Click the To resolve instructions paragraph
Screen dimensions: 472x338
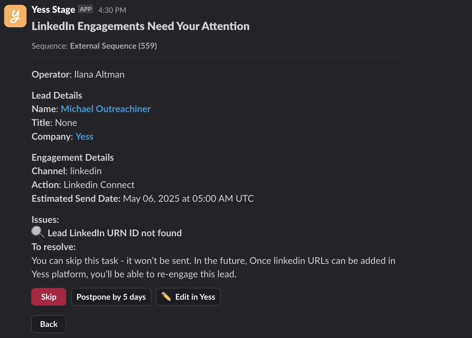[213, 267]
